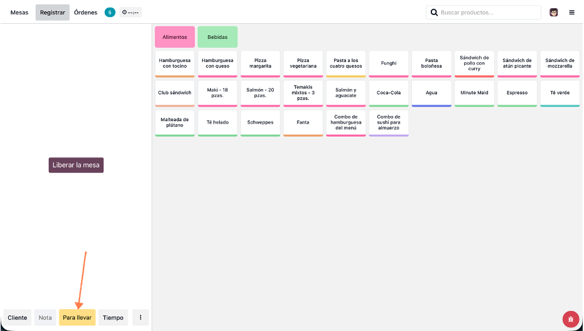Open the hamburger menu icon
Screen dimensions: 584x331
(x=571, y=13)
